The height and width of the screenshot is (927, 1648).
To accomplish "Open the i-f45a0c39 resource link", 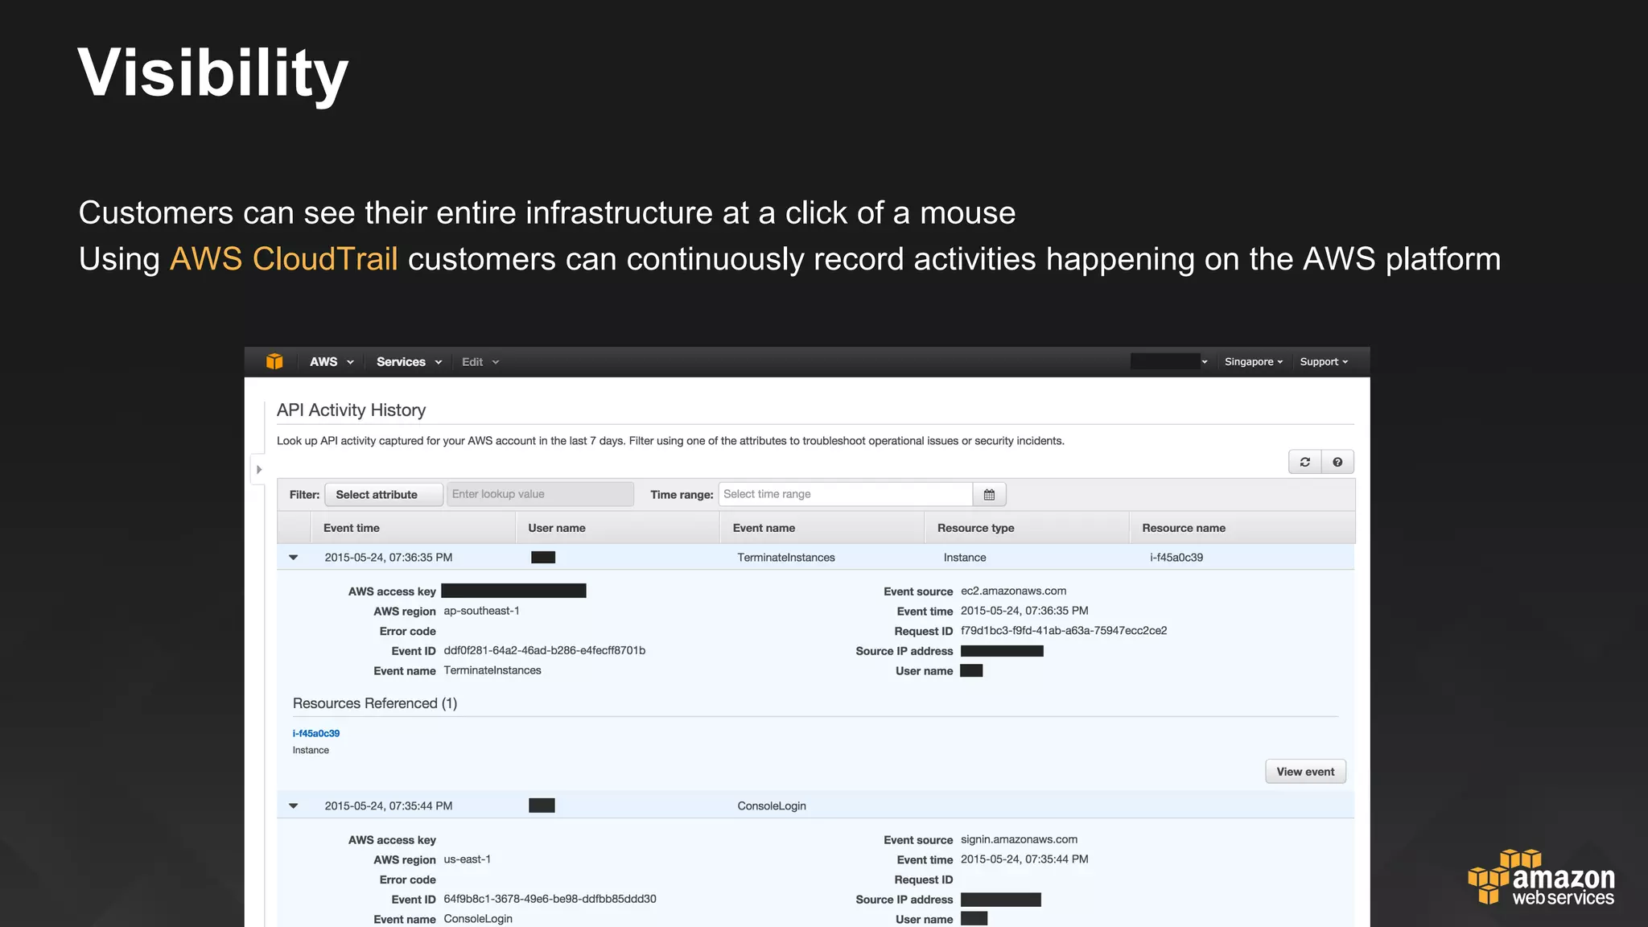I will pos(316,733).
